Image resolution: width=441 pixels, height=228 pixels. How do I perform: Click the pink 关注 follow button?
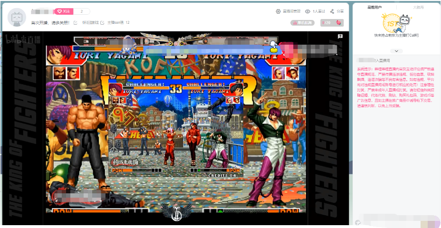pyautogui.click(x=64, y=11)
